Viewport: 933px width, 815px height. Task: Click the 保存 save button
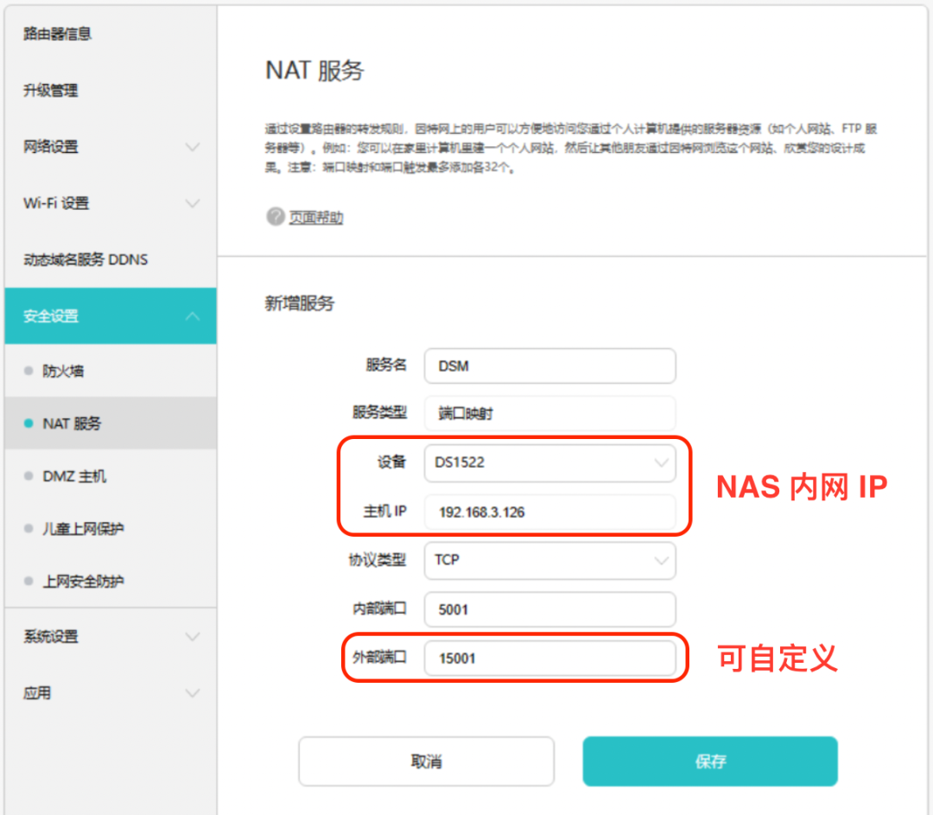(710, 761)
